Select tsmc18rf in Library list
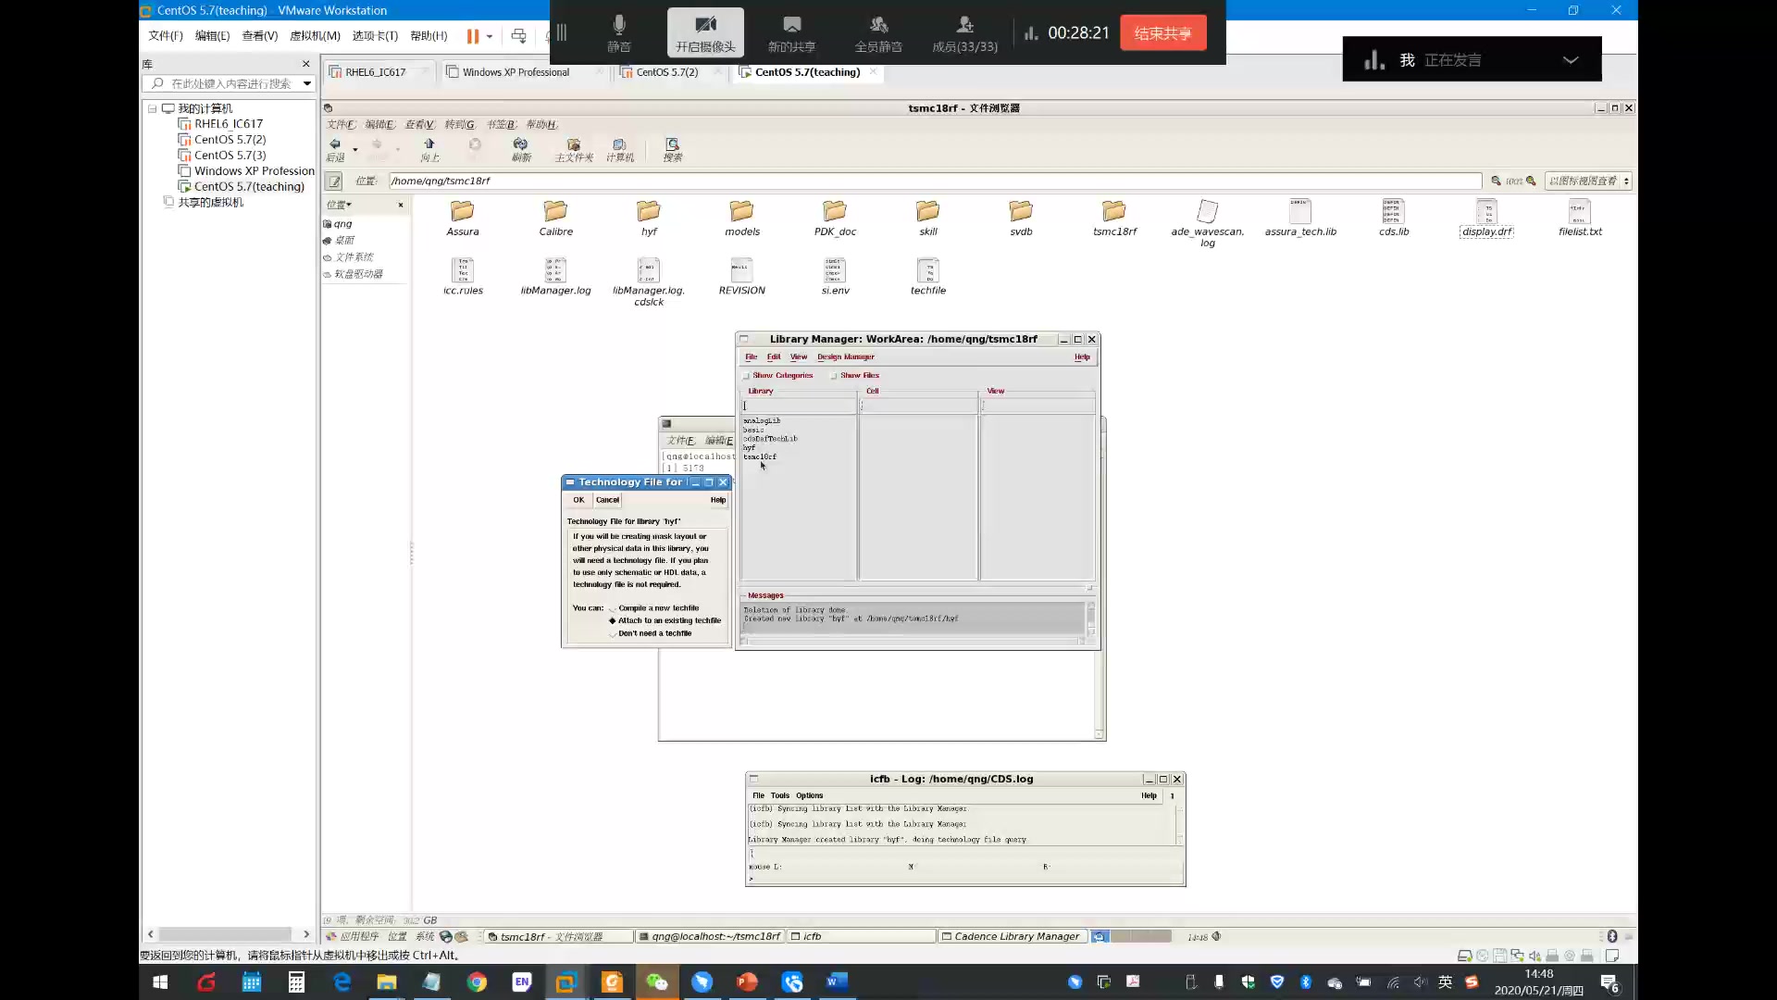1777x1000 pixels. (760, 457)
